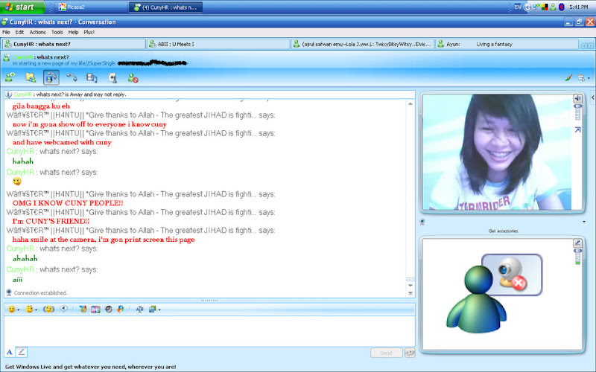This screenshot has height=372, width=596.
Task: Click the contact status icon in header
Action: click(7, 58)
